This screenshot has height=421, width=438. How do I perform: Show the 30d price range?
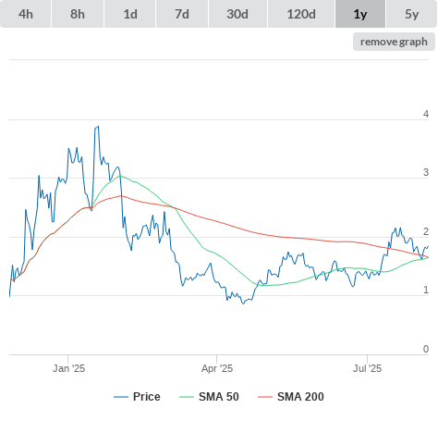[237, 14]
